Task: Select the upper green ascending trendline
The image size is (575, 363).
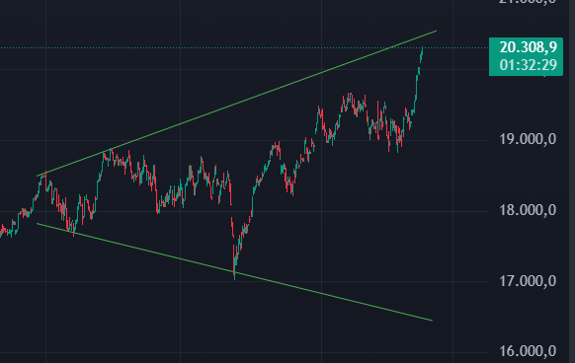Action: pos(236,104)
